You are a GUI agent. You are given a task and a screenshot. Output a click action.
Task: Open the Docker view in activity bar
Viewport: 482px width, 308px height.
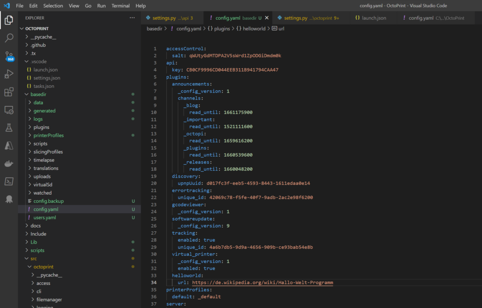pyautogui.click(x=9, y=163)
